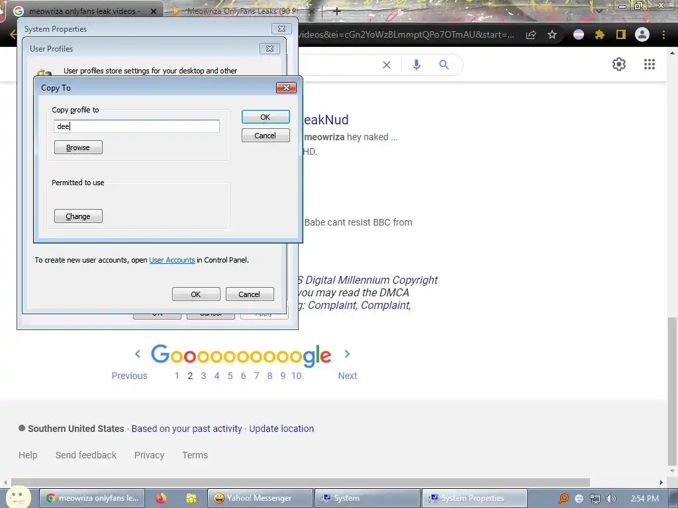
Task: Toggle Chrome side panel icon
Action: [x=621, y=34]
